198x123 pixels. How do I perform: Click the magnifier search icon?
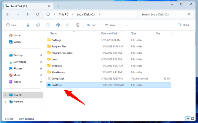click(x=189, y=14)
